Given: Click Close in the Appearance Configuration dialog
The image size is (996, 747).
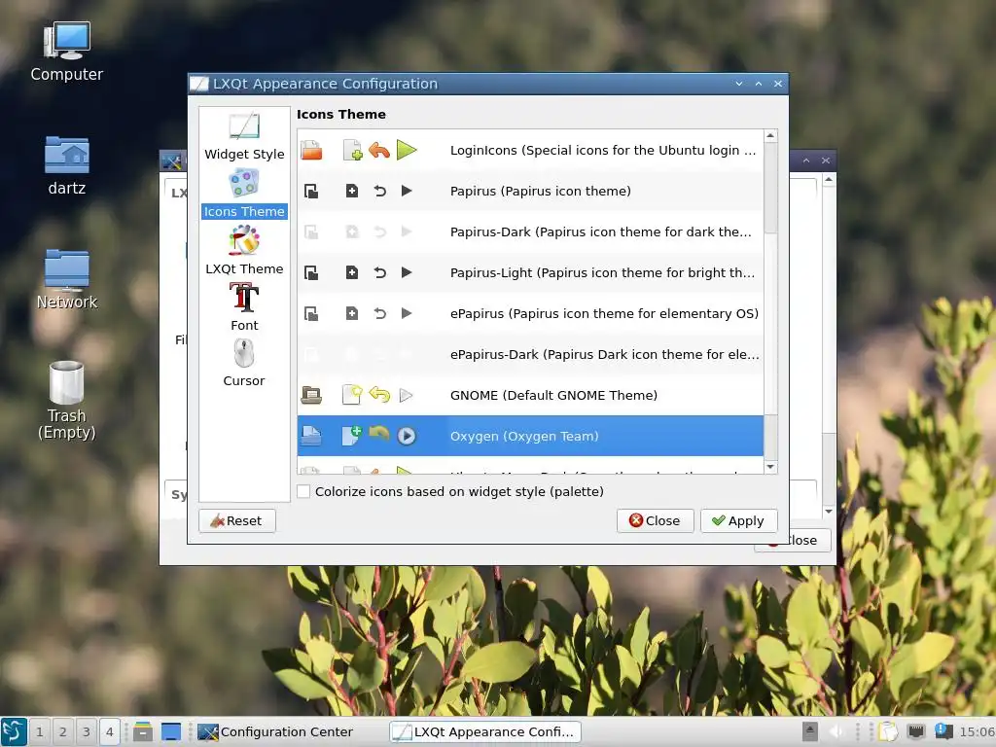Looking at the screenshot, I should tap(655, 521).
